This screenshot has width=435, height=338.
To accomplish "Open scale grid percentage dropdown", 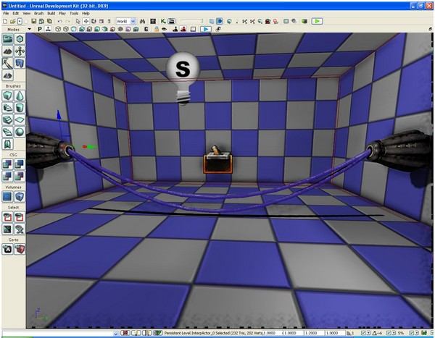I will coord(417,333).
